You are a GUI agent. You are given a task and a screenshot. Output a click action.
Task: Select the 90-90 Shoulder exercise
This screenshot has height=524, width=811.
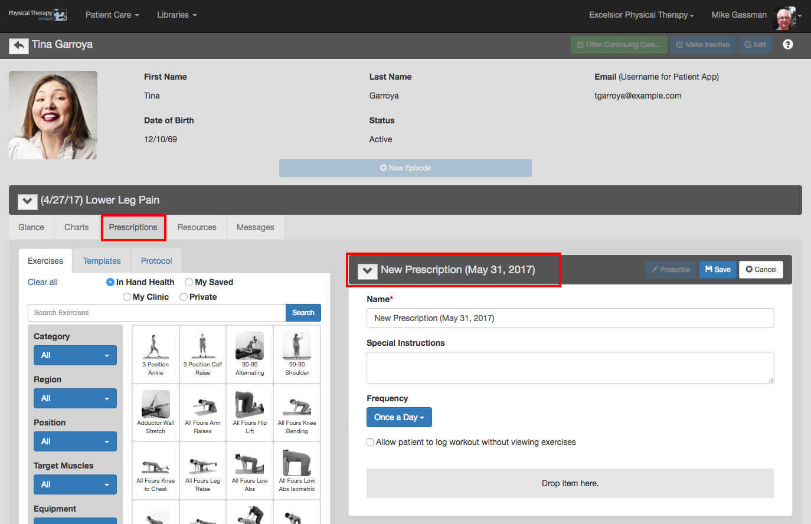(x=297, y=354)
